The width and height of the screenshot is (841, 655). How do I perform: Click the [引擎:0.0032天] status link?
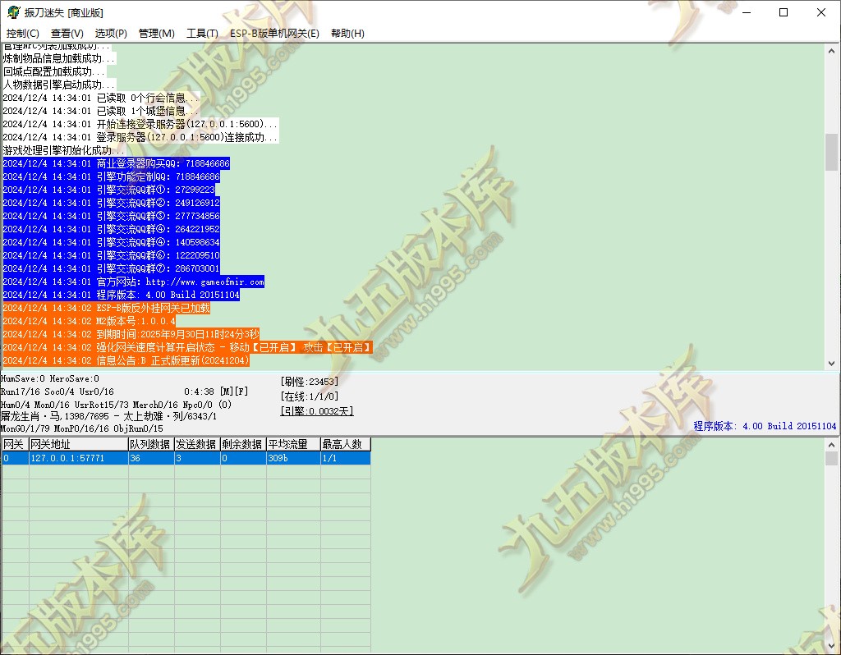coord(316,411)
